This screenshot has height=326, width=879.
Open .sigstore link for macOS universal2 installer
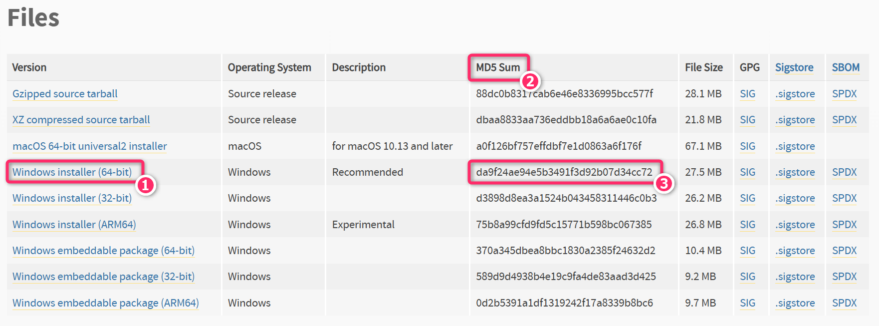click(x=795, y=146)
